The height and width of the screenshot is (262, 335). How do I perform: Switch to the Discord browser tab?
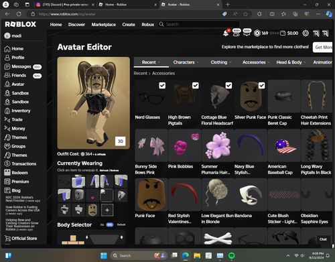click(x=65, y=5)
